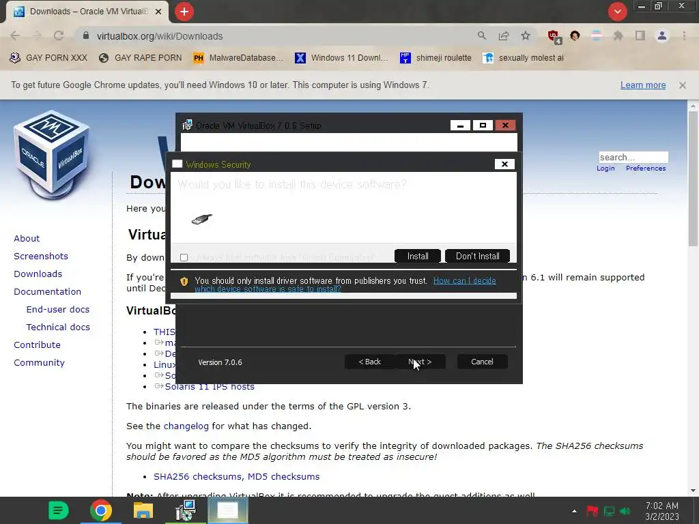This screenshot has height=524, width=699.
Task: Open the Contribute sidebar link
Action: [x=37, y=345]
